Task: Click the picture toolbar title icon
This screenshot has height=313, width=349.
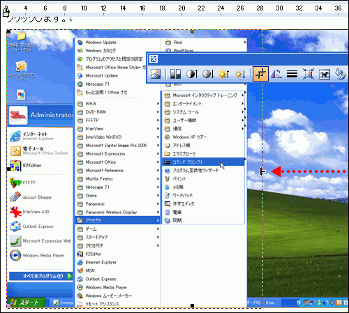Action: (154, 59)
